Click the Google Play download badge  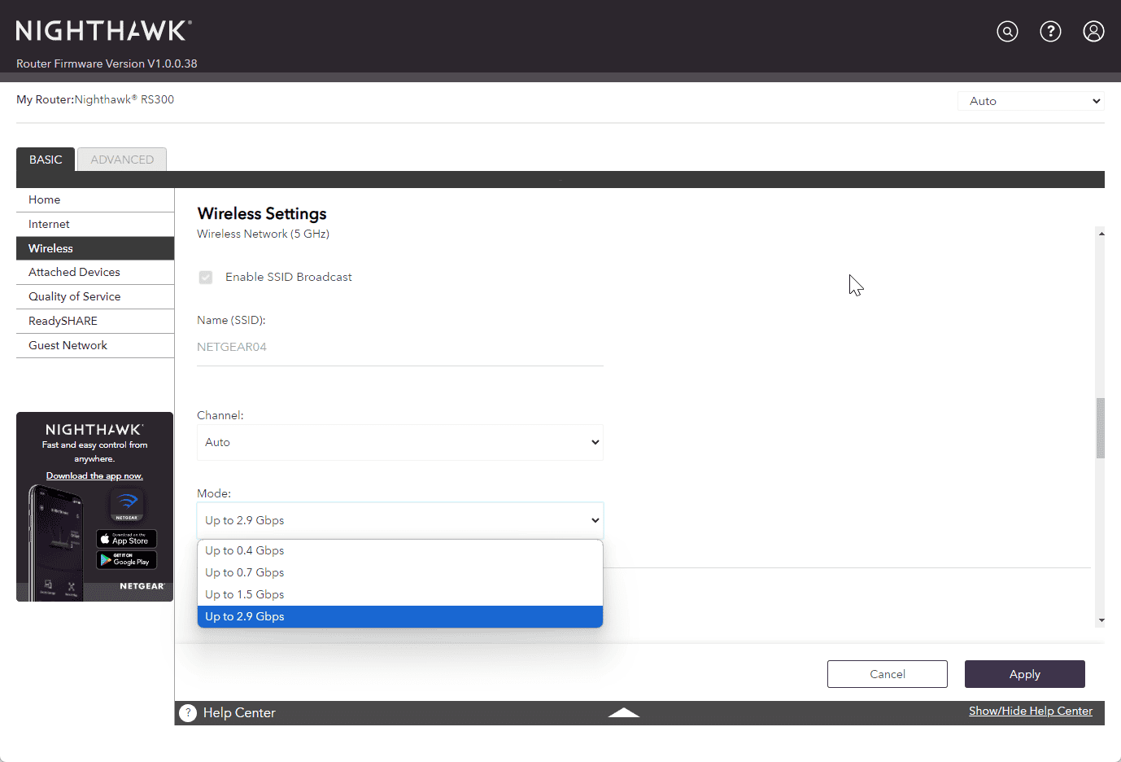126,560
